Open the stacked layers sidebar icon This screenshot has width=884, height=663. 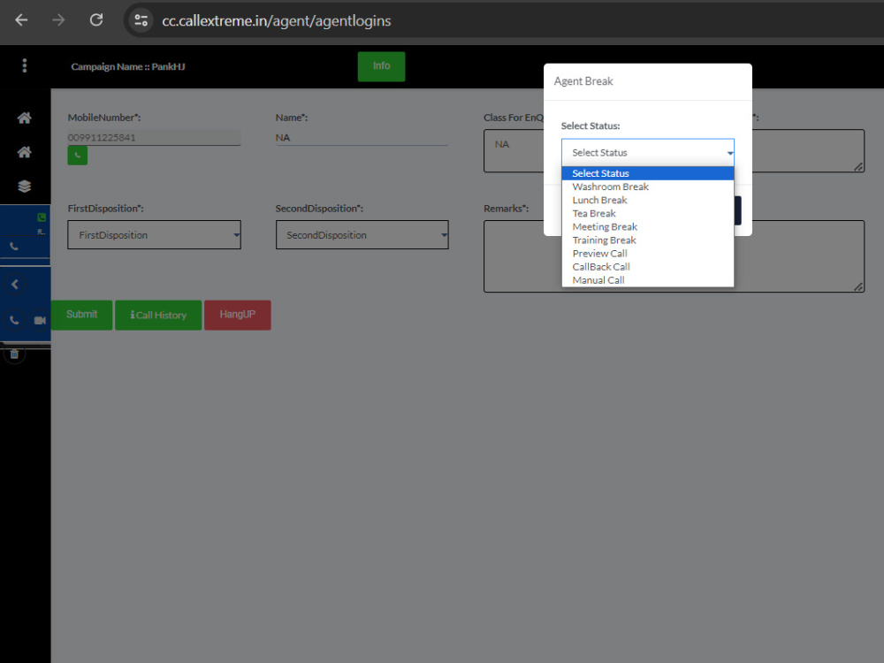[x=24, y=186]
